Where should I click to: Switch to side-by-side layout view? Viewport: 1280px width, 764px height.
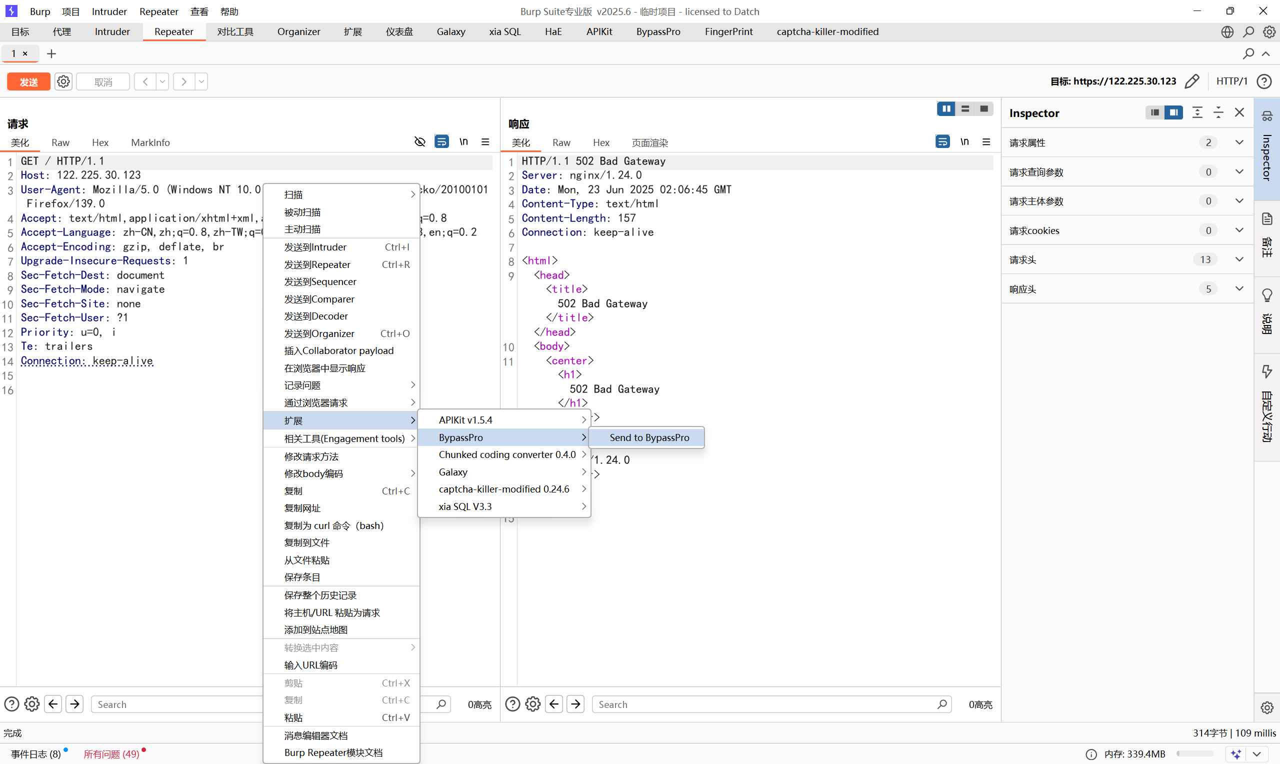coord(945,108)
